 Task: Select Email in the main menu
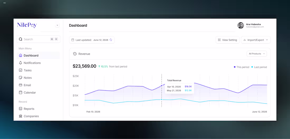click(x=38, y=85)
